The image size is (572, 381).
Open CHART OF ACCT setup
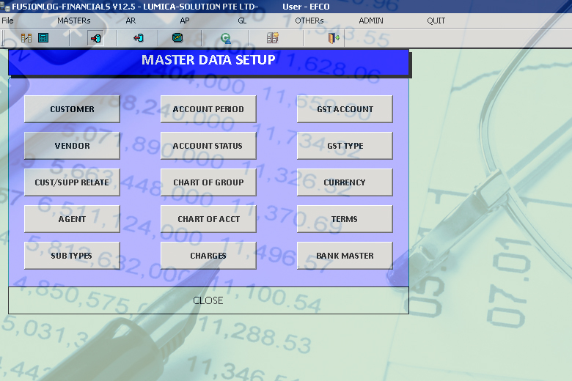pyautogui.click(x=208, y=219)
